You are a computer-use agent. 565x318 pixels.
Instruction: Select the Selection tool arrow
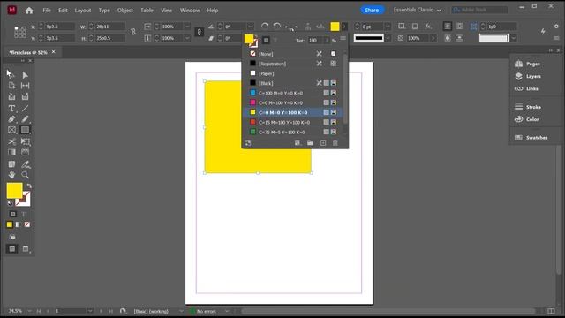tap(11, 74)
